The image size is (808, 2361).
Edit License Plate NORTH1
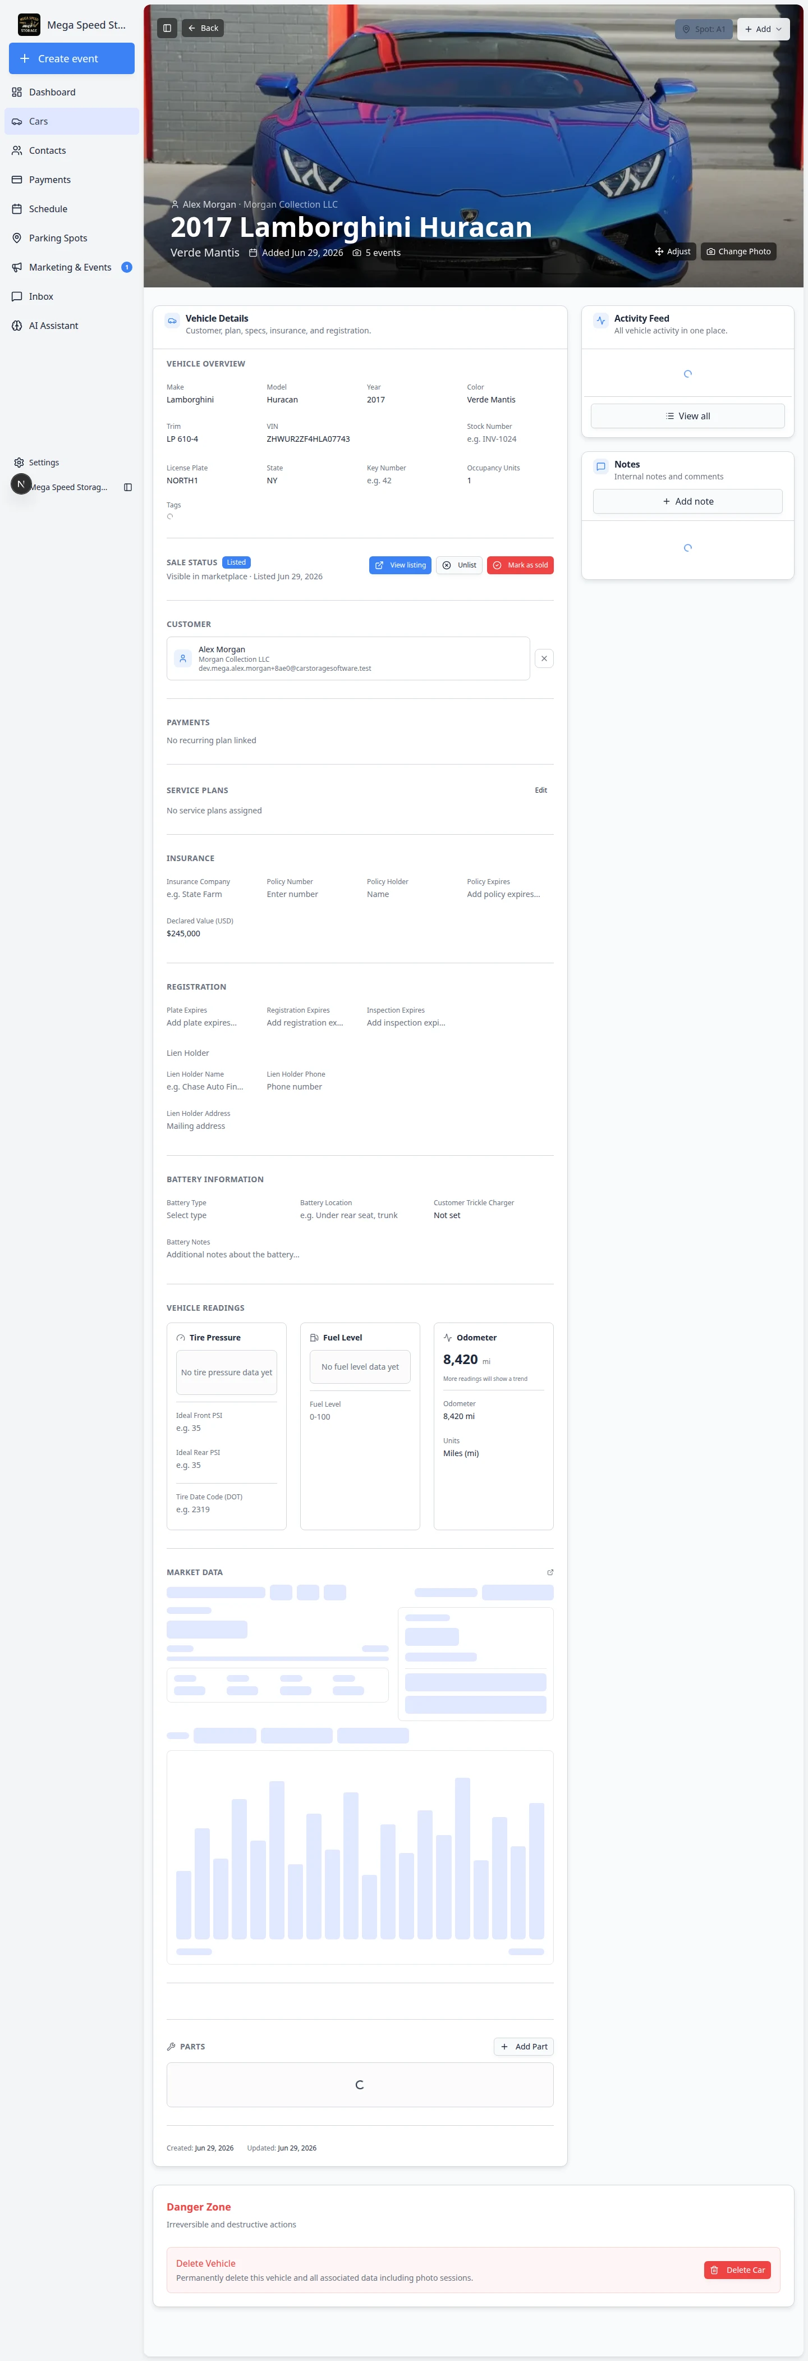tap(209, 481)
